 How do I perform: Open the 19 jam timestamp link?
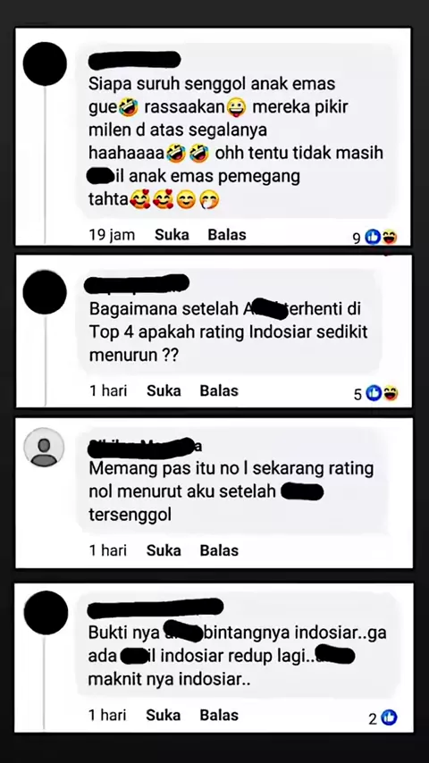click(112, 235)
